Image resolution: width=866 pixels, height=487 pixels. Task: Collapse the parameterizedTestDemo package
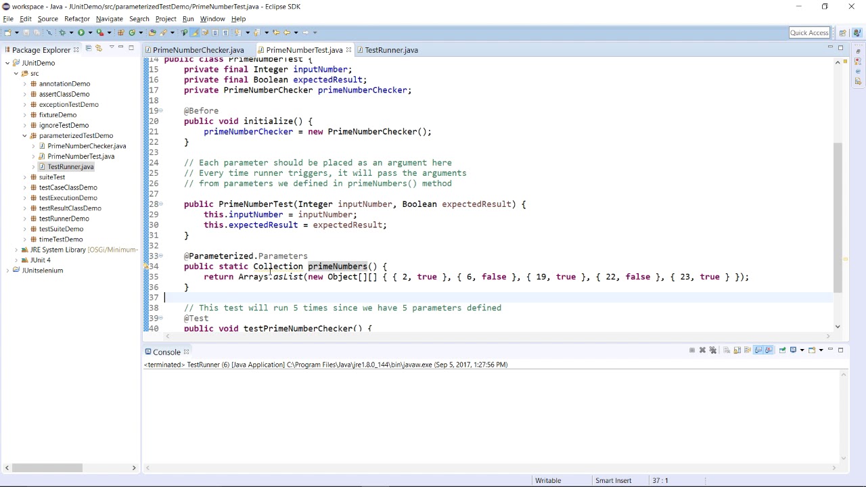[x=24, y=135]
